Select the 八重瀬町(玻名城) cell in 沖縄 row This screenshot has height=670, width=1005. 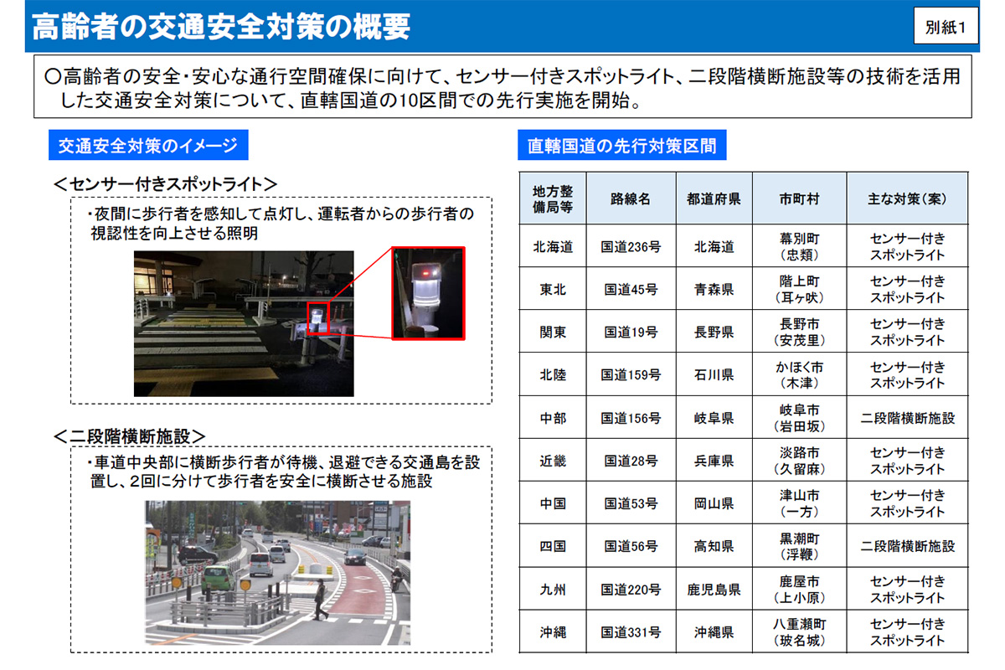click(799, 632)
